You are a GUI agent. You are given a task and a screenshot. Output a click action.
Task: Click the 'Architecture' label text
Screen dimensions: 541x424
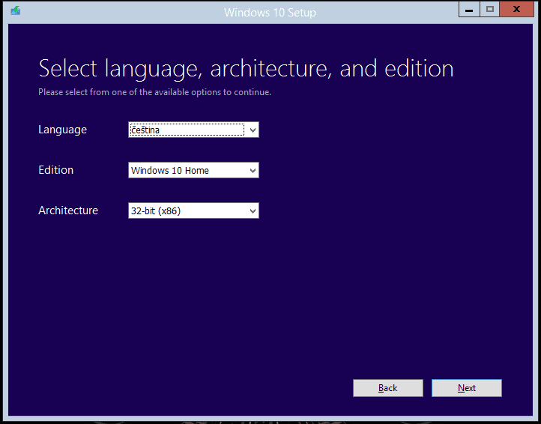(x=68, y=211)
